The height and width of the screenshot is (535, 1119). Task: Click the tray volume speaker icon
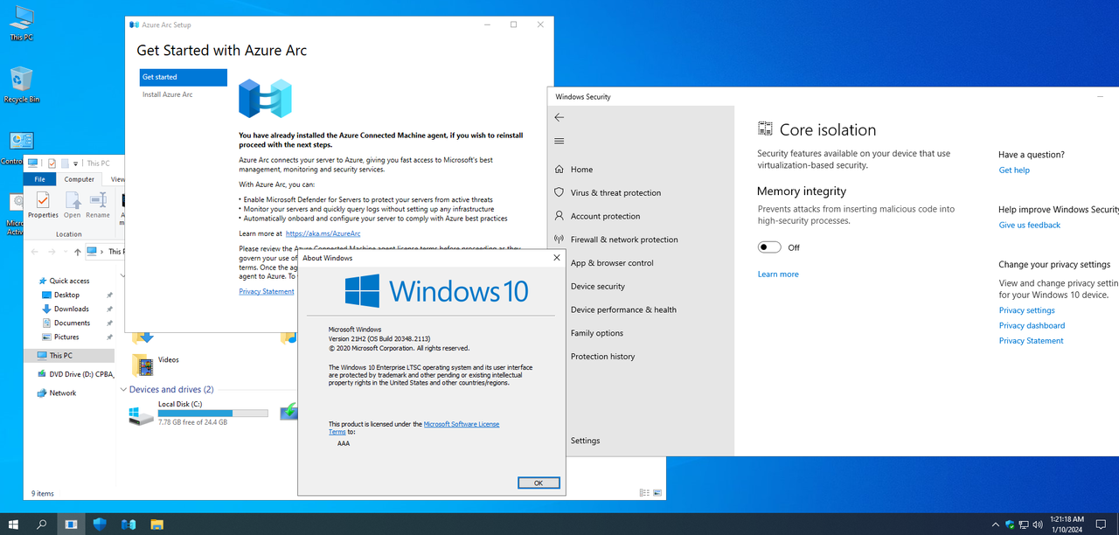[x=1038, y=525]
